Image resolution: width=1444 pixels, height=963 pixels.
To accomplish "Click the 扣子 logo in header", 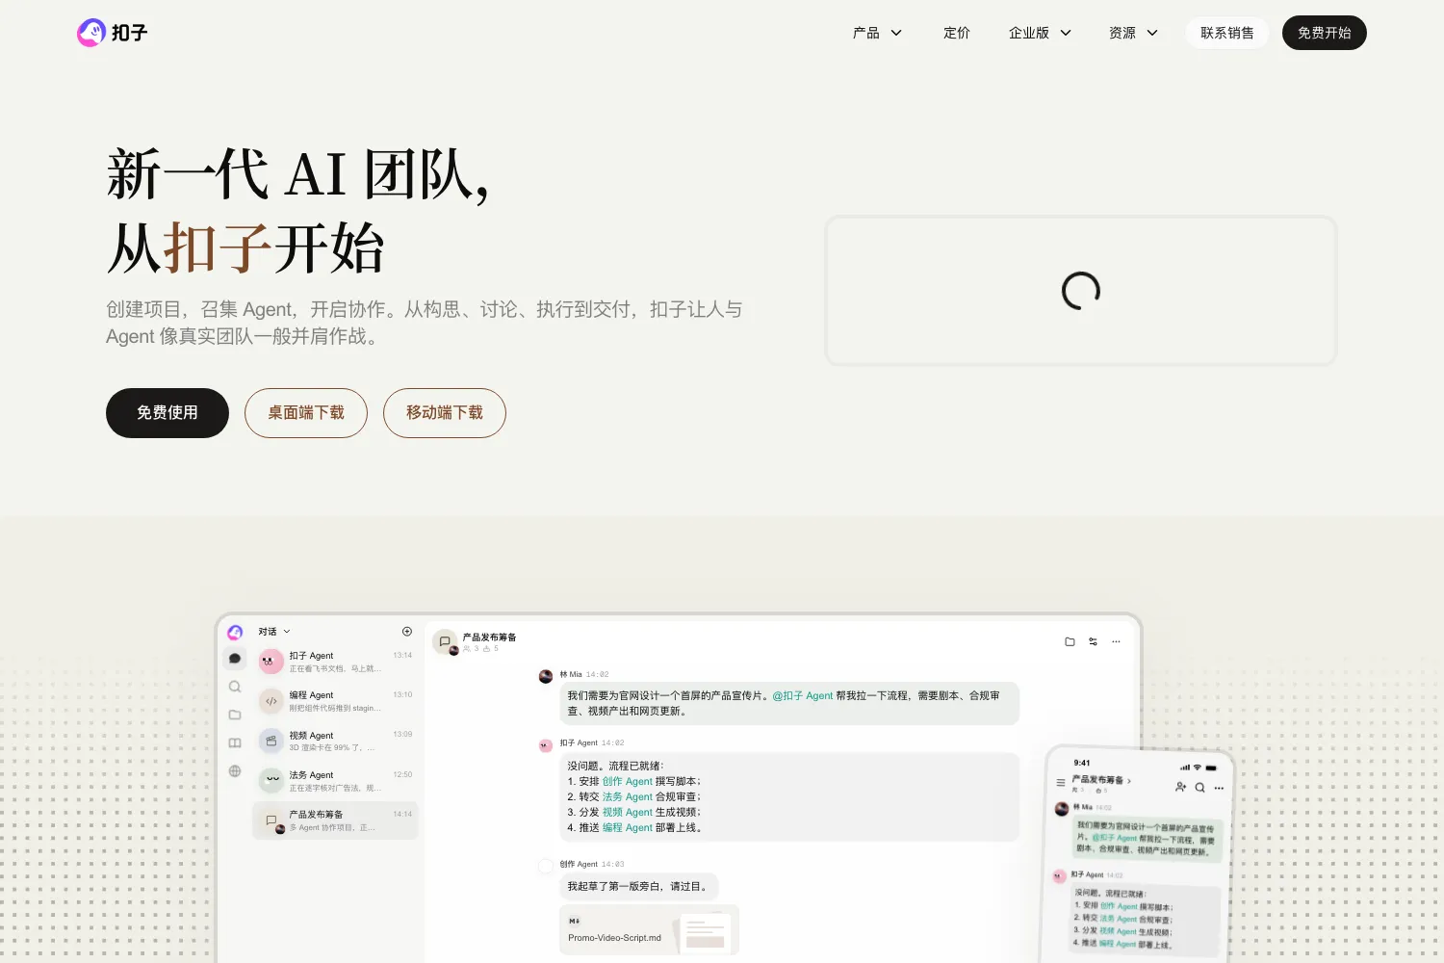I will pyautogui.click(x=113, y=33).
